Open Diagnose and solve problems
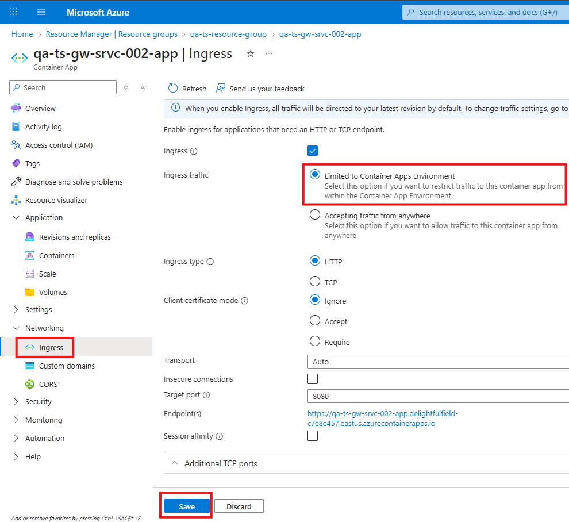This screenshot has height=522, width=569. coord(74,182)
